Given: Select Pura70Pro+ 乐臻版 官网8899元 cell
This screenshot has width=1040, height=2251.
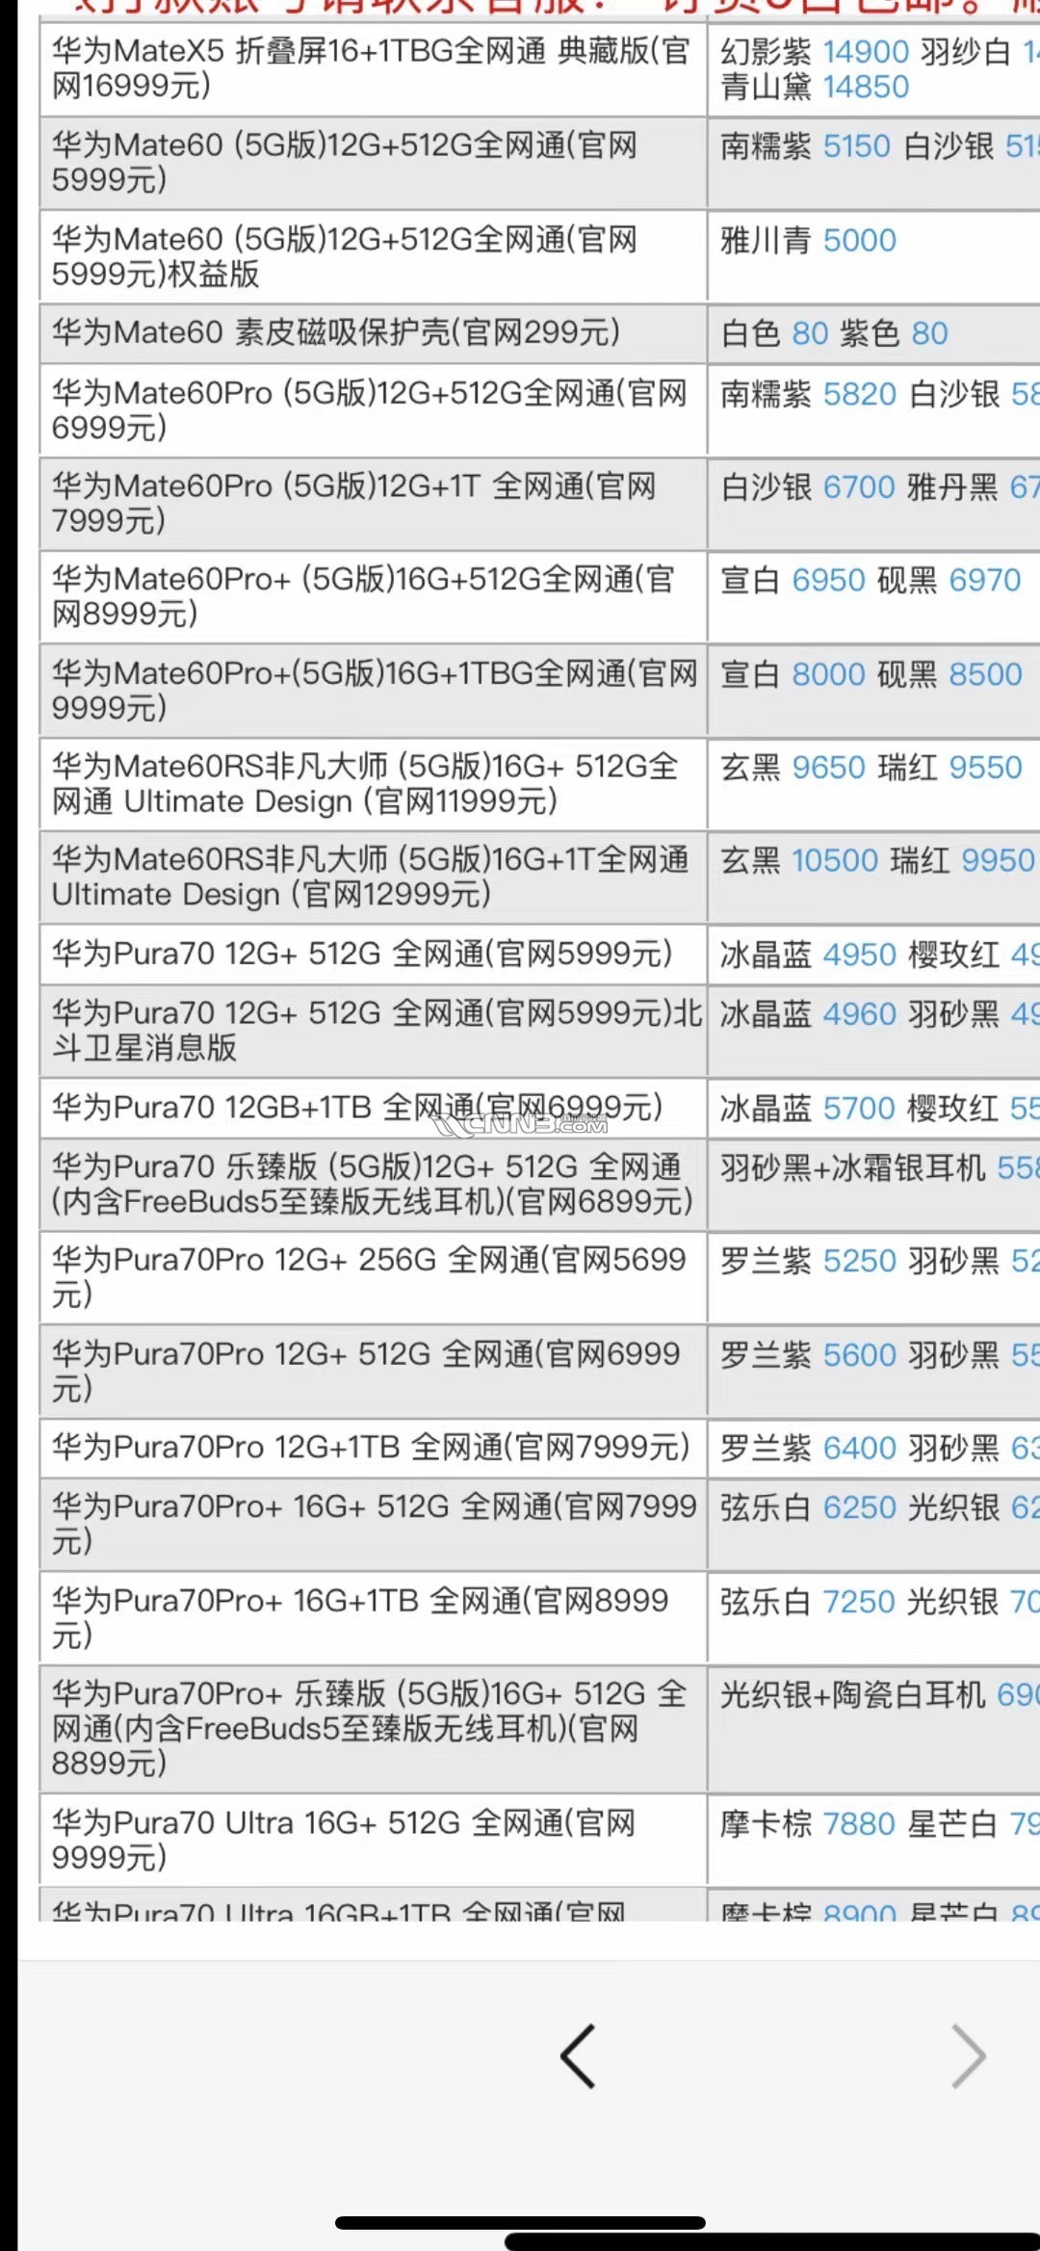Looking at the screenshot, I should tap(374, 1729).
